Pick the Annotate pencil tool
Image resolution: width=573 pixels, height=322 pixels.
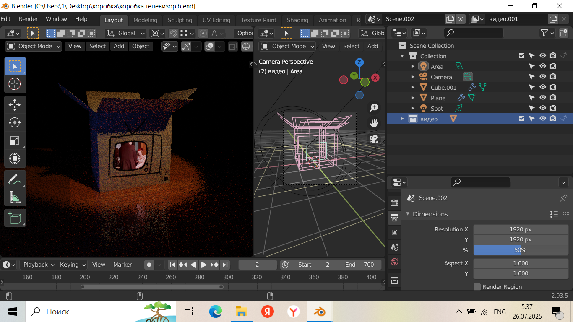pyautogui.click(x=15, y=180)
